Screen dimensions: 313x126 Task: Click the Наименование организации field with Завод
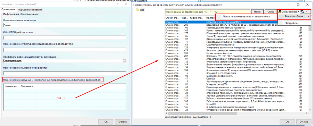(x=65, y=25)
